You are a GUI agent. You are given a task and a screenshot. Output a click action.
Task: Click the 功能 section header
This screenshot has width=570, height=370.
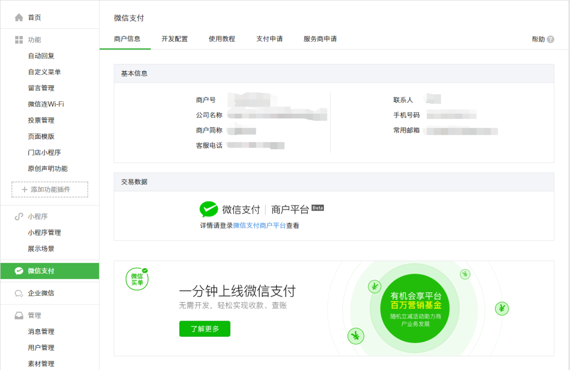[x=35, y=40]
